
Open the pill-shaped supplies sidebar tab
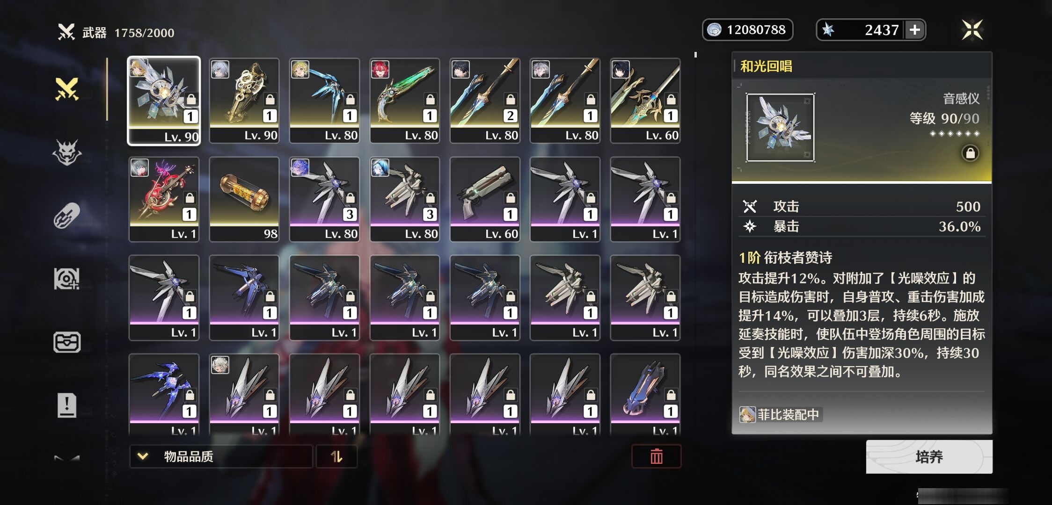(66, 216)
